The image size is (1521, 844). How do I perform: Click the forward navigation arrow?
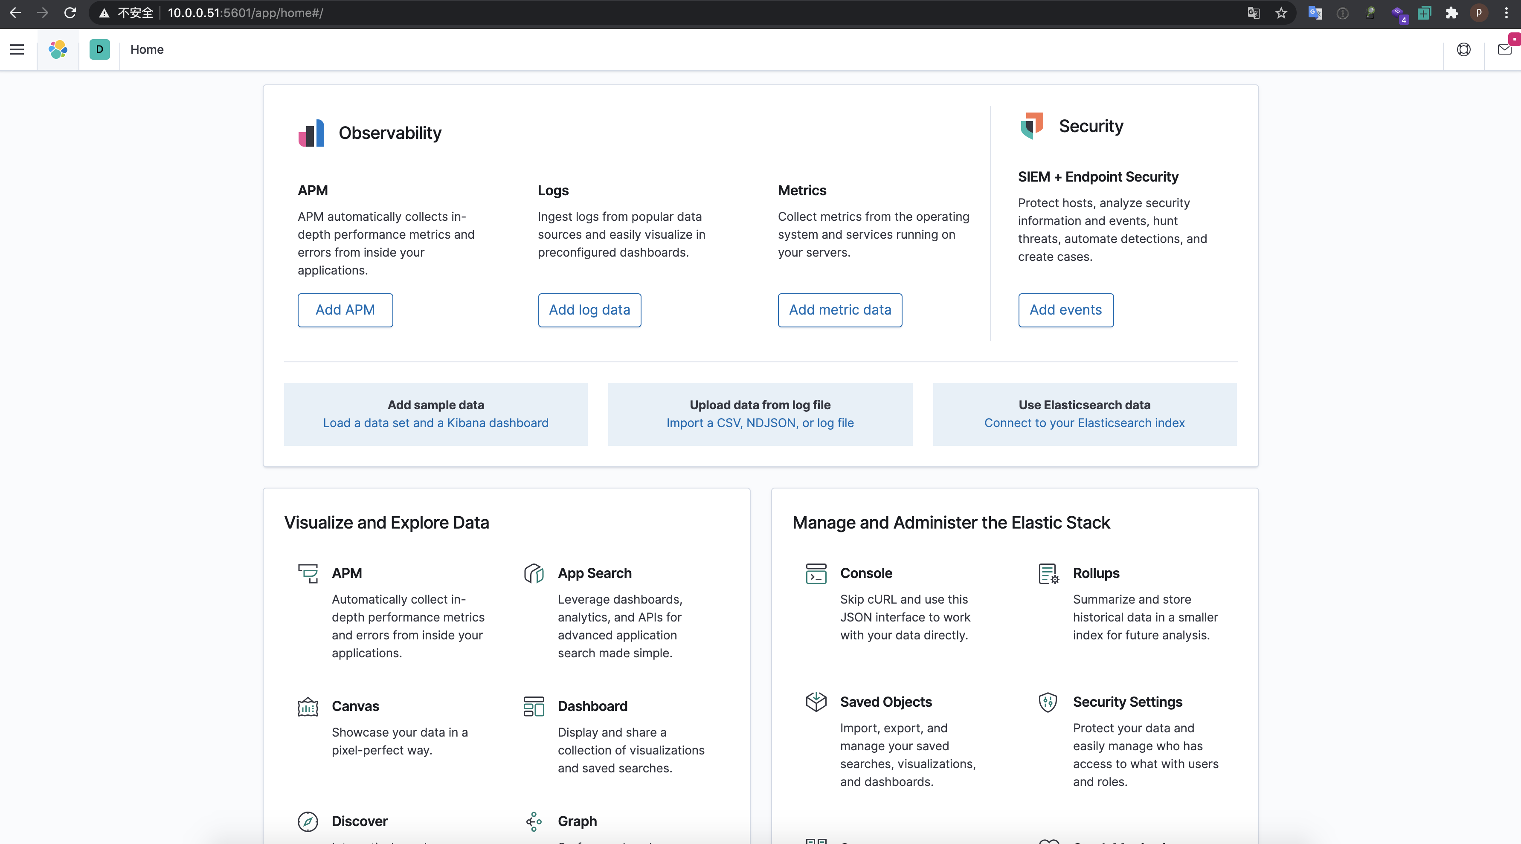click(x=43, y=13)
